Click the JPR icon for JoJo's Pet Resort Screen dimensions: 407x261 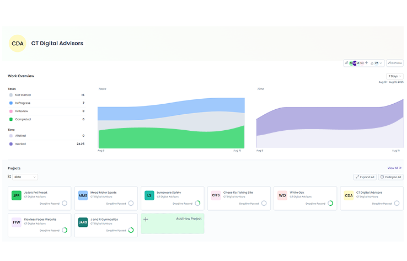(17, 195)
